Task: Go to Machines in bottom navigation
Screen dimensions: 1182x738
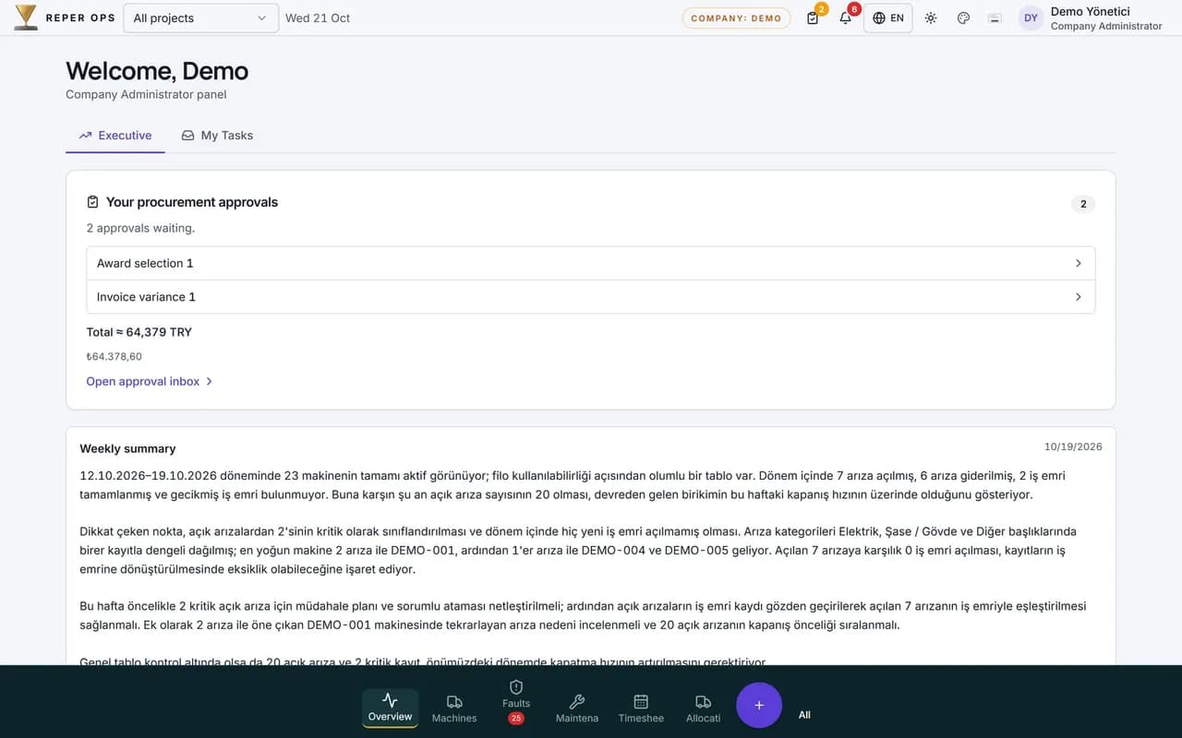Action: click(x=454, y=708)
